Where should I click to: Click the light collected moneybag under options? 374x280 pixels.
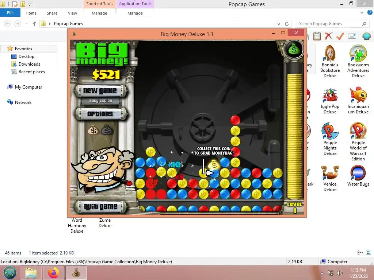click(93, 130)
